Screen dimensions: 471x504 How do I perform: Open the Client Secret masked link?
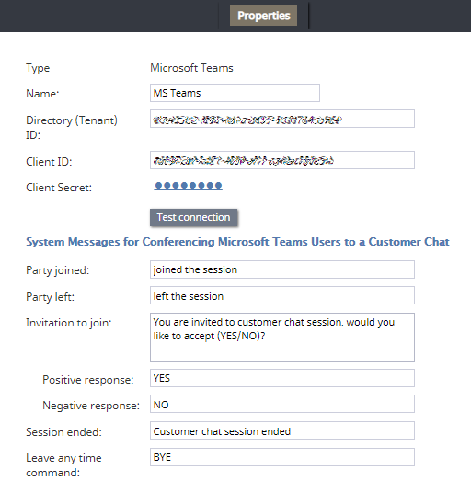coord(188,186)
